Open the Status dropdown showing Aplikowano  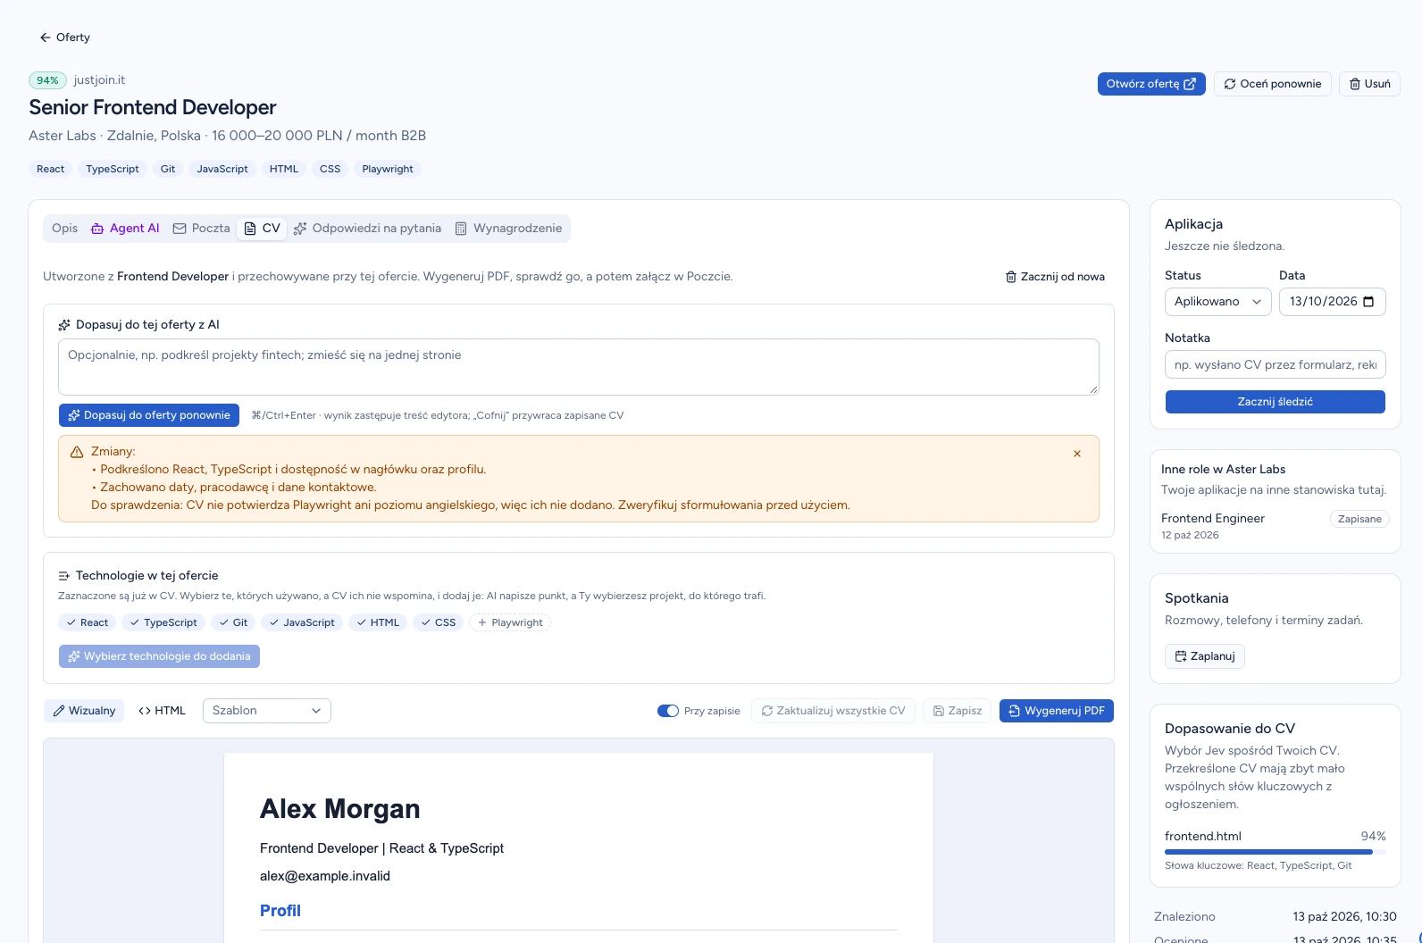[x=1218, y=302]
